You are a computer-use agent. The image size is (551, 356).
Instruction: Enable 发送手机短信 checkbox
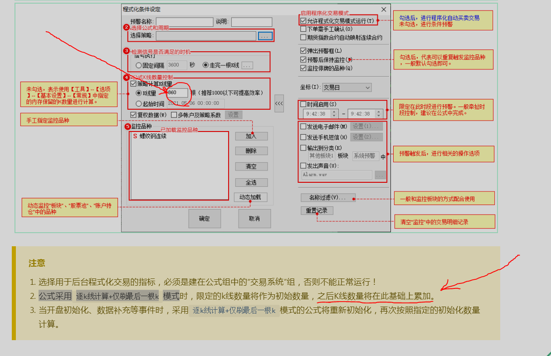tap(303, 137)
